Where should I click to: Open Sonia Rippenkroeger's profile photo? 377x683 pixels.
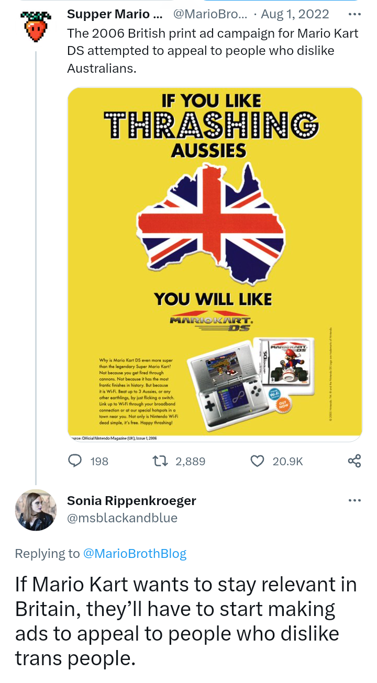coord(36,510)
